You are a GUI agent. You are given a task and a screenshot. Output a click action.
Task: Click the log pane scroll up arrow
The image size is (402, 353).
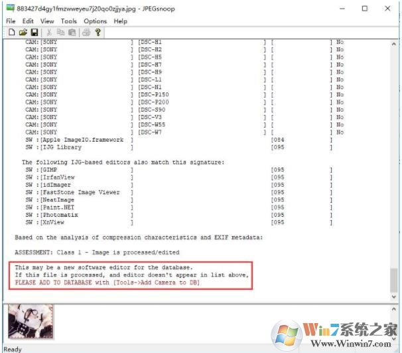coord(393,44)
